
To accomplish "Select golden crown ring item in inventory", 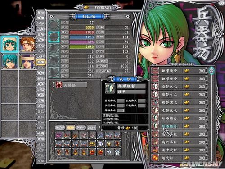I will pos(92,144).
